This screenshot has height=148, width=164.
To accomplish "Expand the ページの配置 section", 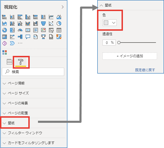I will click(33, 113).
